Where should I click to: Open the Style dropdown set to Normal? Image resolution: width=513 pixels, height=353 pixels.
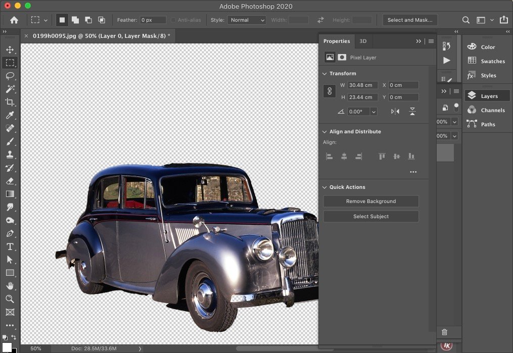tap(247, 20)
